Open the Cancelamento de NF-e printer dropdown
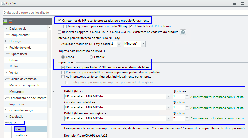 (168, 107)
